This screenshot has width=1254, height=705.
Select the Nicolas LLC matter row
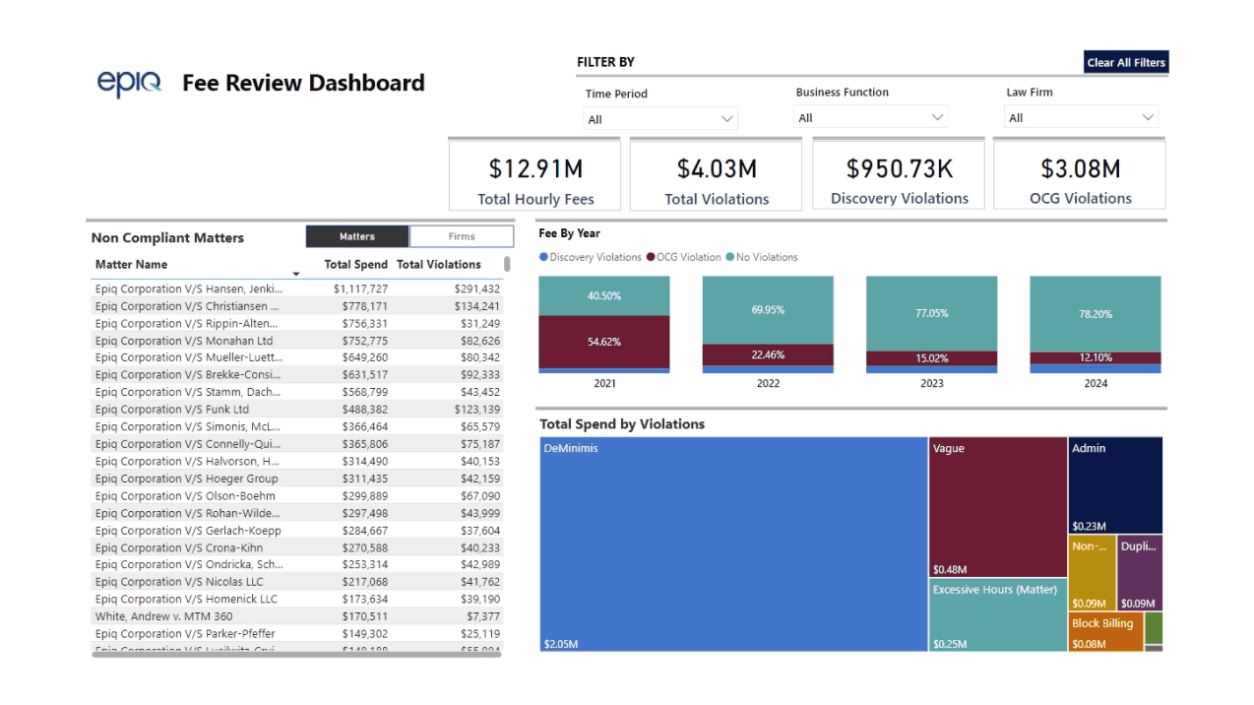point(296,582)
